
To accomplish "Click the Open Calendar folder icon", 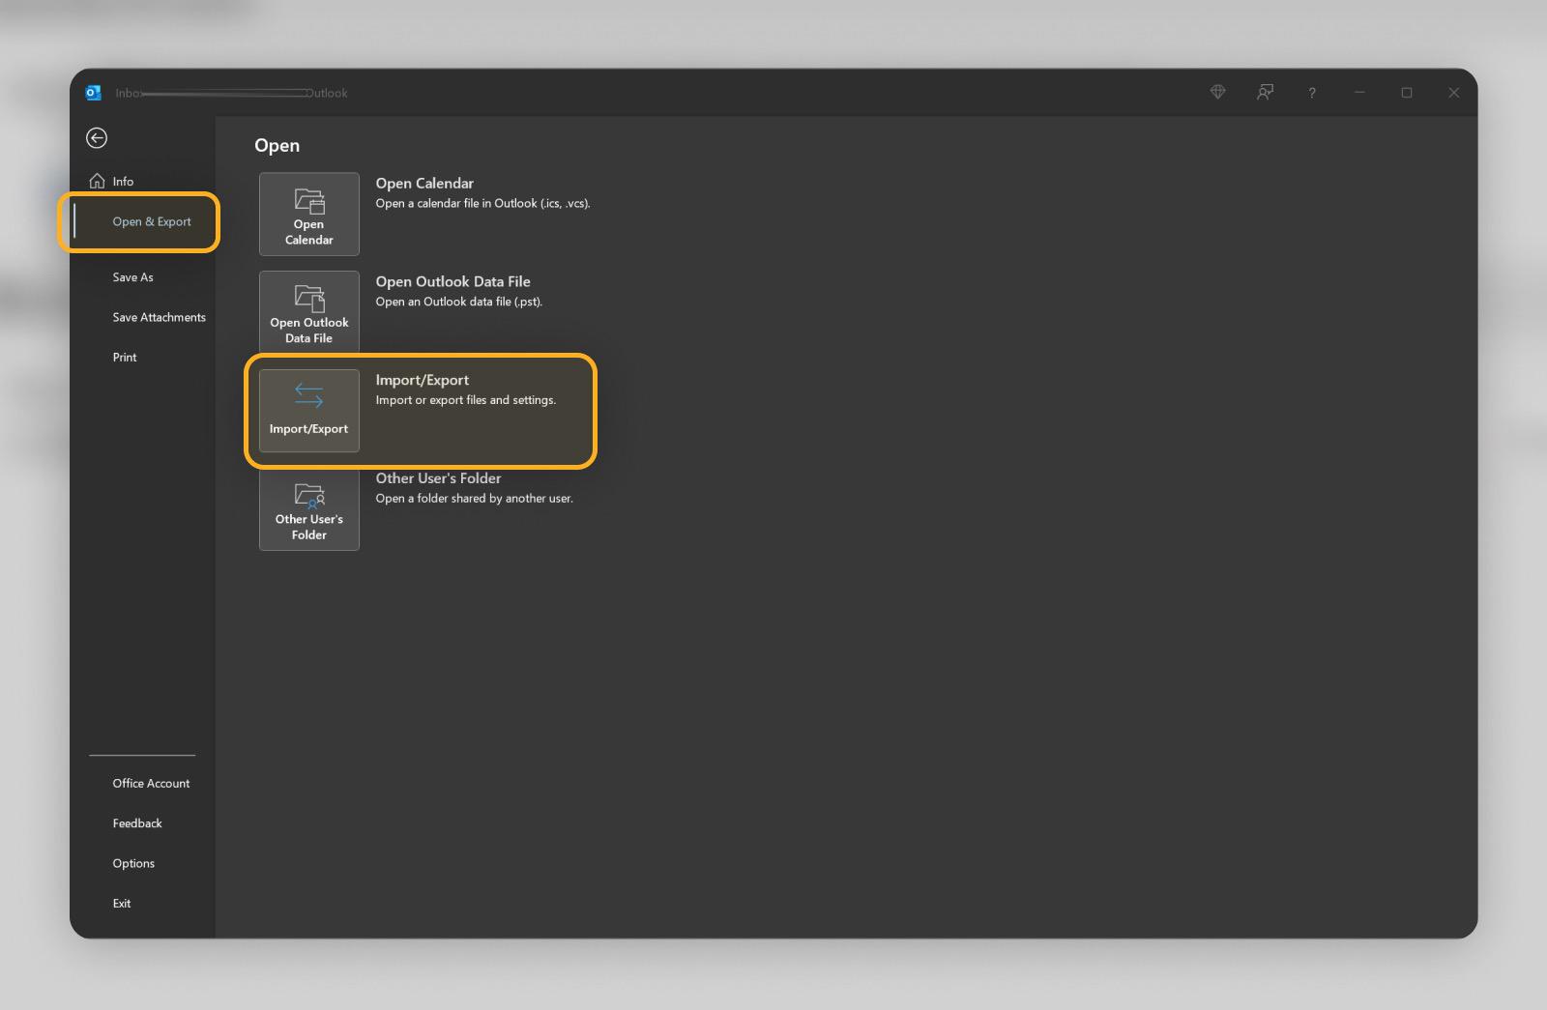I will (308, 202).
